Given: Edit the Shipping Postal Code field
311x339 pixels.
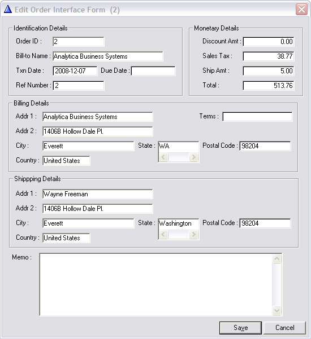Looking at the screenshot, I should [x=265, y=223].
